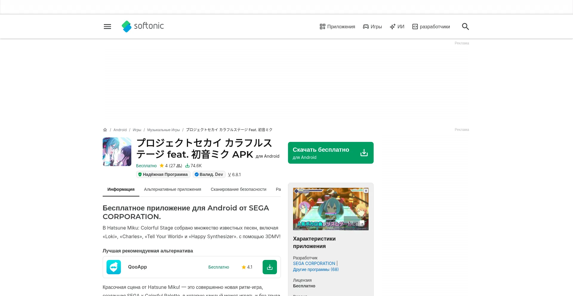The image size is (573, 296).
Task: Open the QooApp alternative name
Action: 137,267
